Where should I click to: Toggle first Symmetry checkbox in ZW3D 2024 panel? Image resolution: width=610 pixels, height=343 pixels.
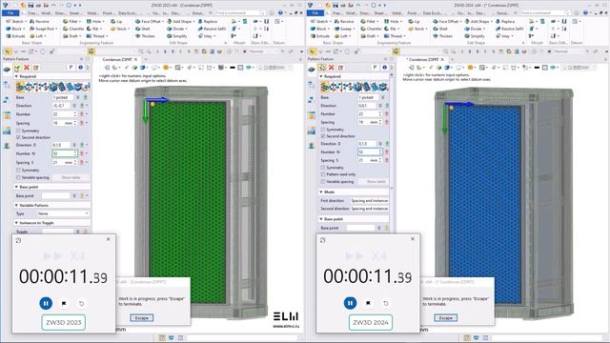tap(323, 130)
